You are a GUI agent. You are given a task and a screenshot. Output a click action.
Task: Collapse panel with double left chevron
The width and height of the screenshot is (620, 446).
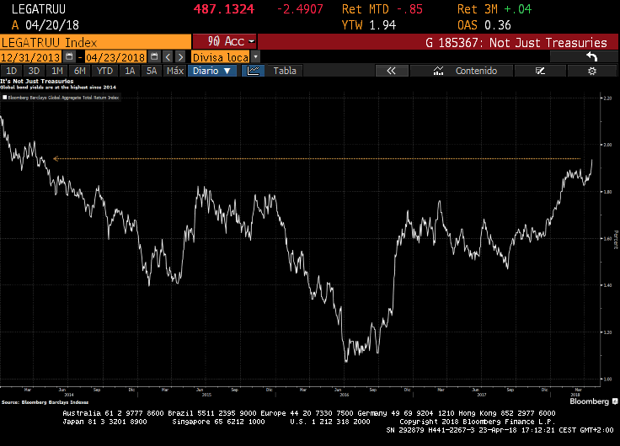(391, 71)
